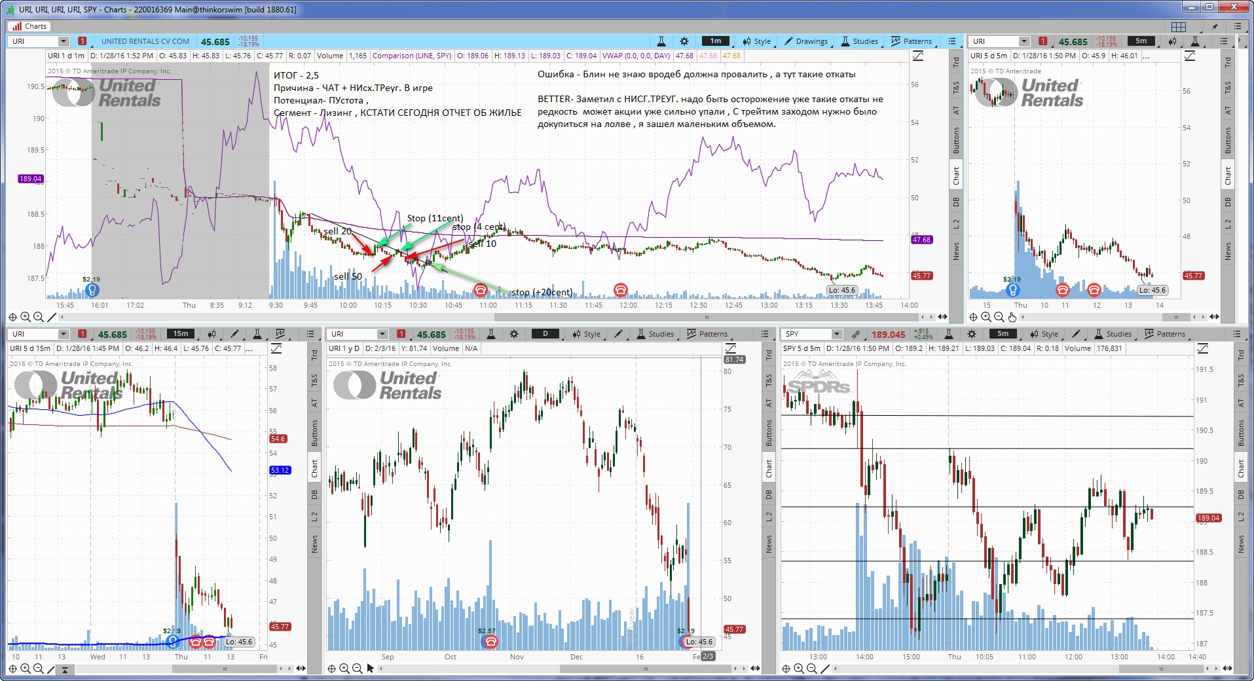
Task: Open the D timeframe selector in daily chart
Action: 545,334
